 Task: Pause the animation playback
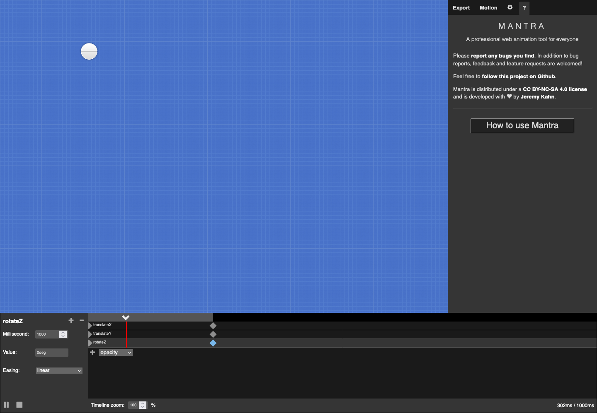tap(6, 405)
